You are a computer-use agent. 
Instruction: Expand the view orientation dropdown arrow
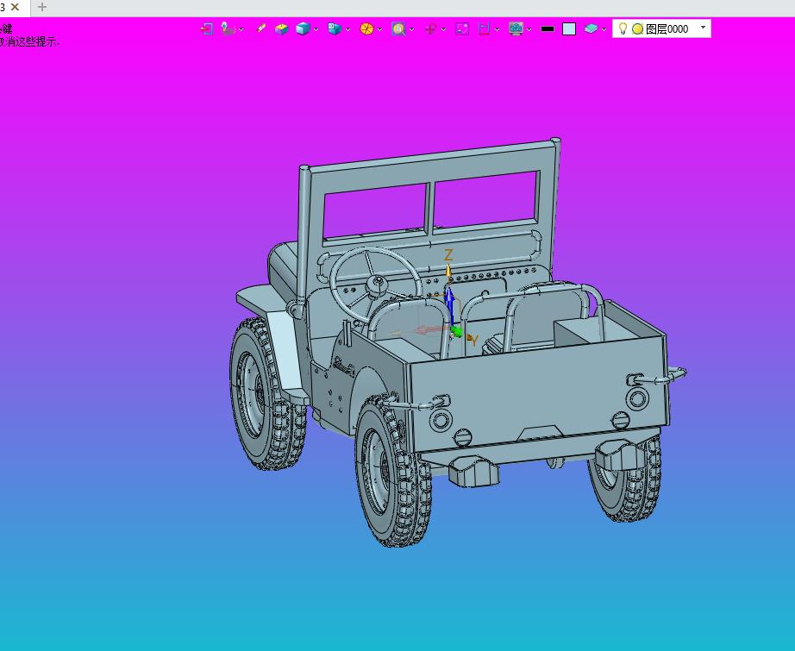tap(347, 29)
